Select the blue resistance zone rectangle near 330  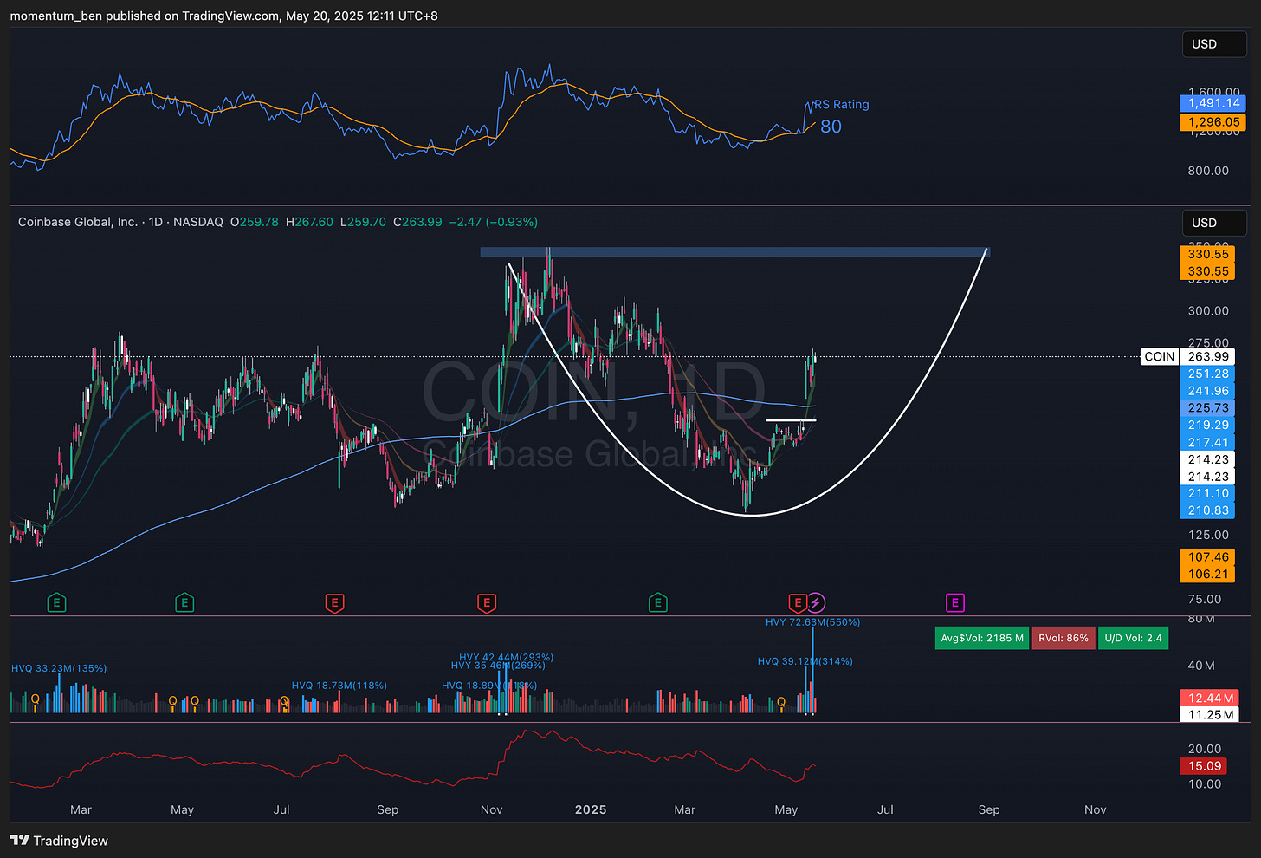click(x=734, y=252)
